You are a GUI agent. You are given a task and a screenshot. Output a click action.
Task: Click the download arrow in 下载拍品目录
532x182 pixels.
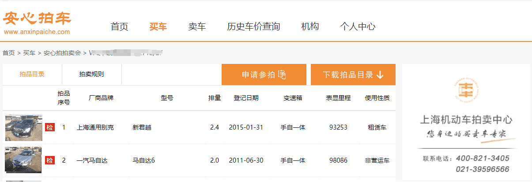(x=380, y=75)
